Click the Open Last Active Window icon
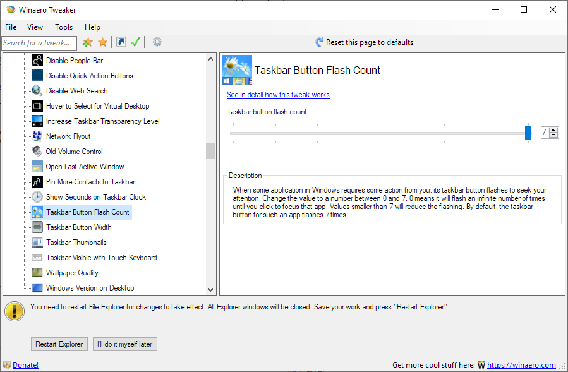 [37, 167]
